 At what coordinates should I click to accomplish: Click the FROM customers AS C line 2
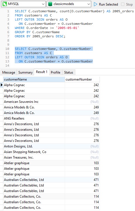pyautogui.click(x=33, y=15)
